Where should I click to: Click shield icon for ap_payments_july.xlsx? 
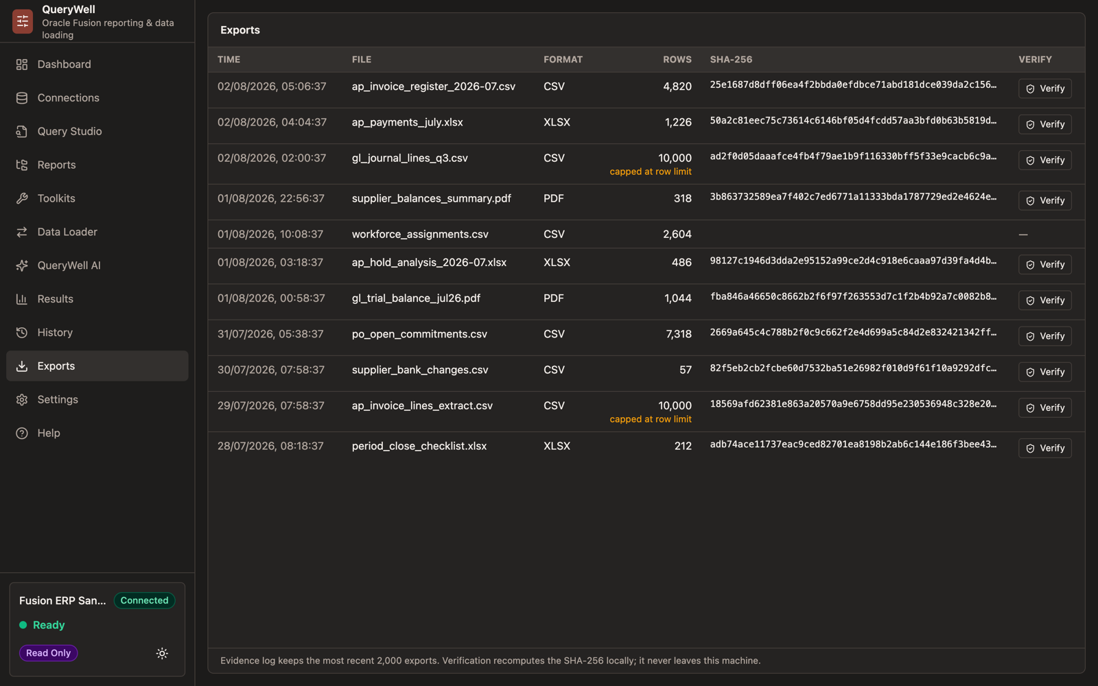(1030, 125)
